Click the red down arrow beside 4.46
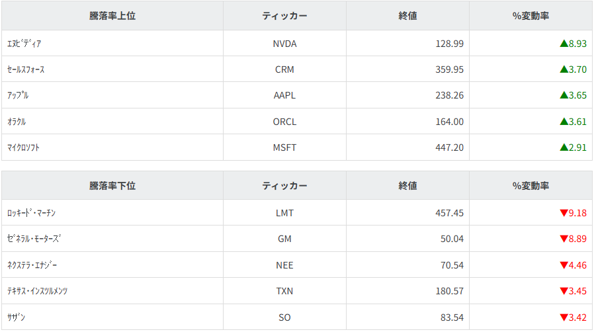Image resolution: width=594 pixels, height=332 pixels. pos(564,265)
